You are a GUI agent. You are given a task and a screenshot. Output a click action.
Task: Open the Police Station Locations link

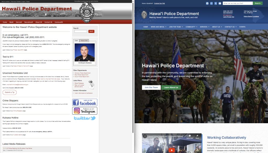pyautogui.click(x=251, y=16)
